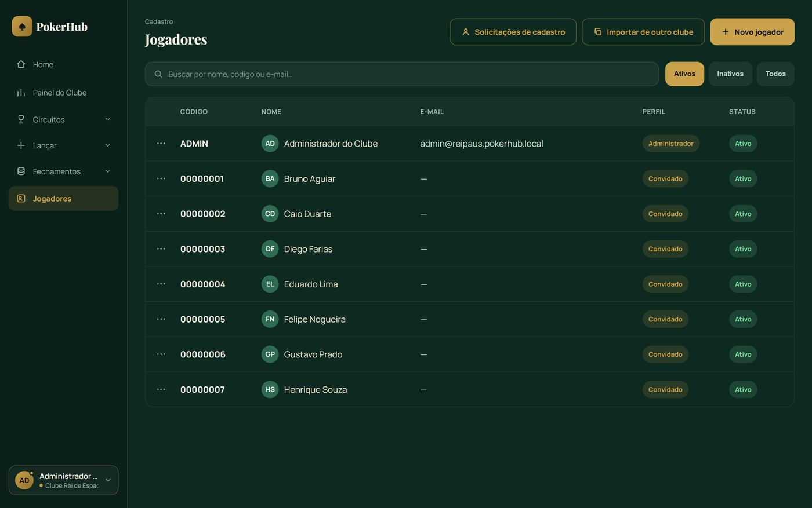Click Importar de outro clube button
Image resolution: width=812 pixels, height=508 pixels.
coord(643,32)
